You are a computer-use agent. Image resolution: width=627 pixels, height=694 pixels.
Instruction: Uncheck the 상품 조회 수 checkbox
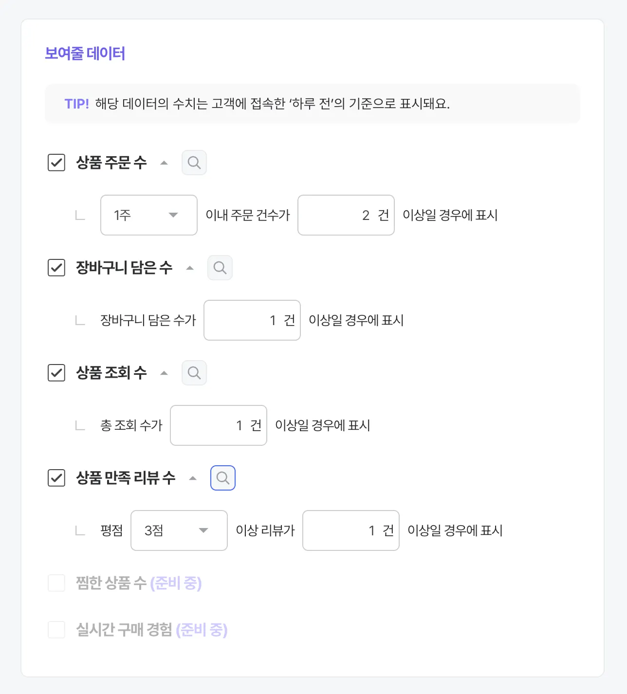56,373
